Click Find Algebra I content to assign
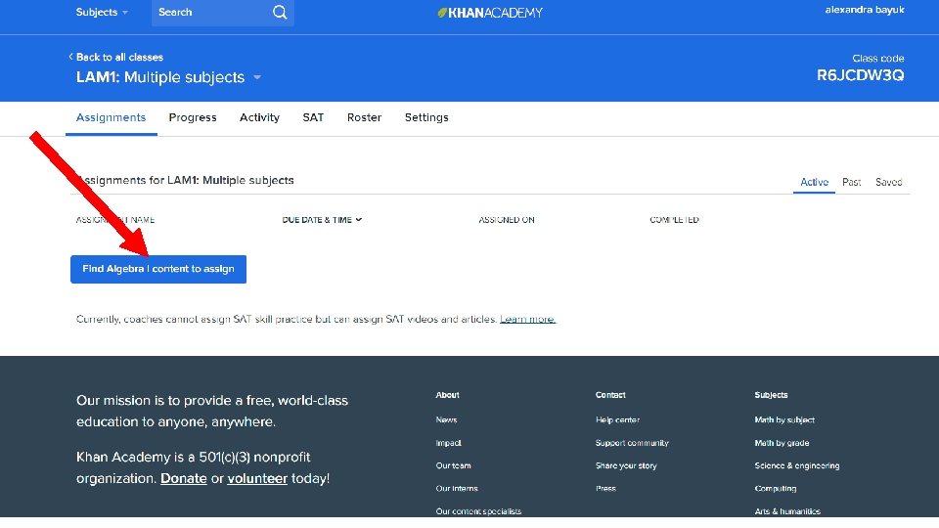The height and width of the screenshot is (528, 939). [158, 269]
